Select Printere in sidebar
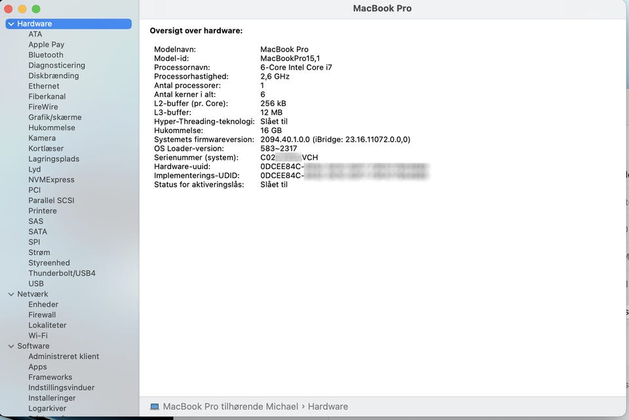This screenshot has height=420, width=629. (x=43, y=211)
